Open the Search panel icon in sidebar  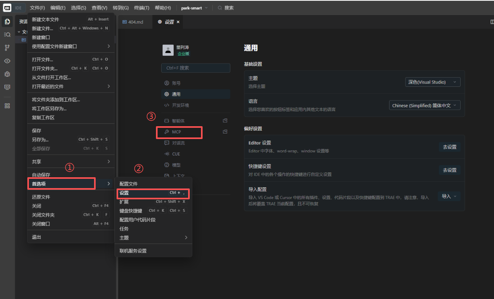pyautogui.click(x=7, y=35)
